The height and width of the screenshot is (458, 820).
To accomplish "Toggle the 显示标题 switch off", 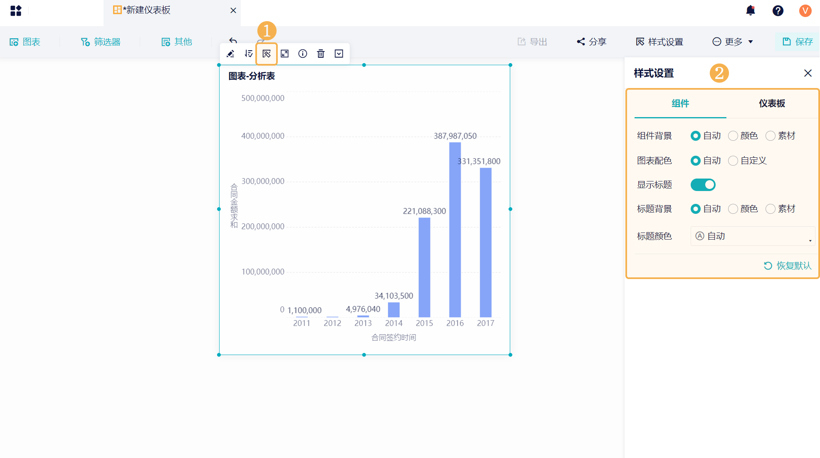I will click(x=703, y=185).
